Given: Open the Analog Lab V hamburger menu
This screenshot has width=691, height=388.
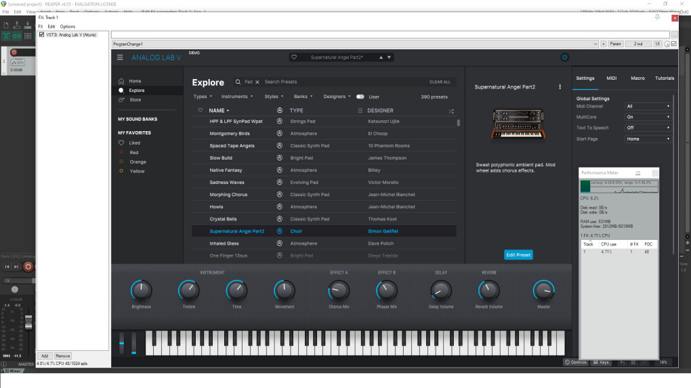Looking at the screenshot, I should pyautogui.click(x=120, y=57).
